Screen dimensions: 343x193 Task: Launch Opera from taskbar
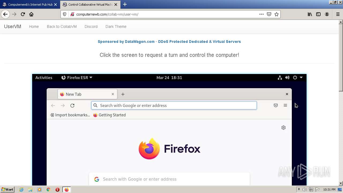57,190
